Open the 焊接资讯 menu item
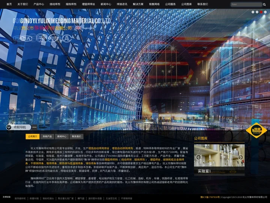The height and width of the screenshot is (203, 270). (122, 4)
